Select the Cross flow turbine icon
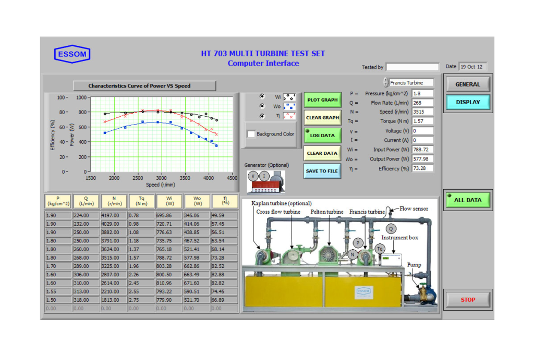This screenshot has height=356, width=534. 293,256
